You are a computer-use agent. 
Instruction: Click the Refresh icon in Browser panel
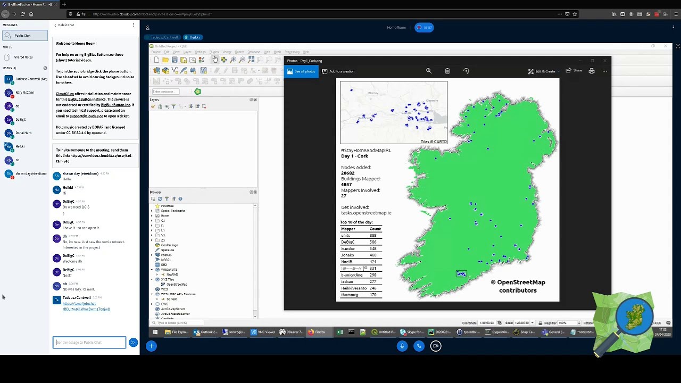(x=160, y=199)
